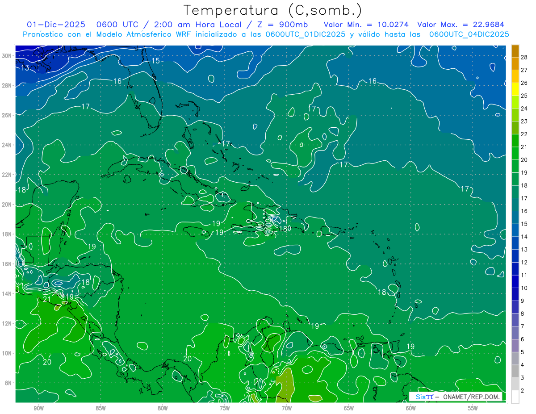The image size is (536, 414).
Task: Click the '24N' latitude axis label
Action: pos(7,145)
